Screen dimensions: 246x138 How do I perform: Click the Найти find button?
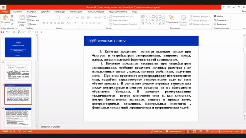click(x=218, y=16)
